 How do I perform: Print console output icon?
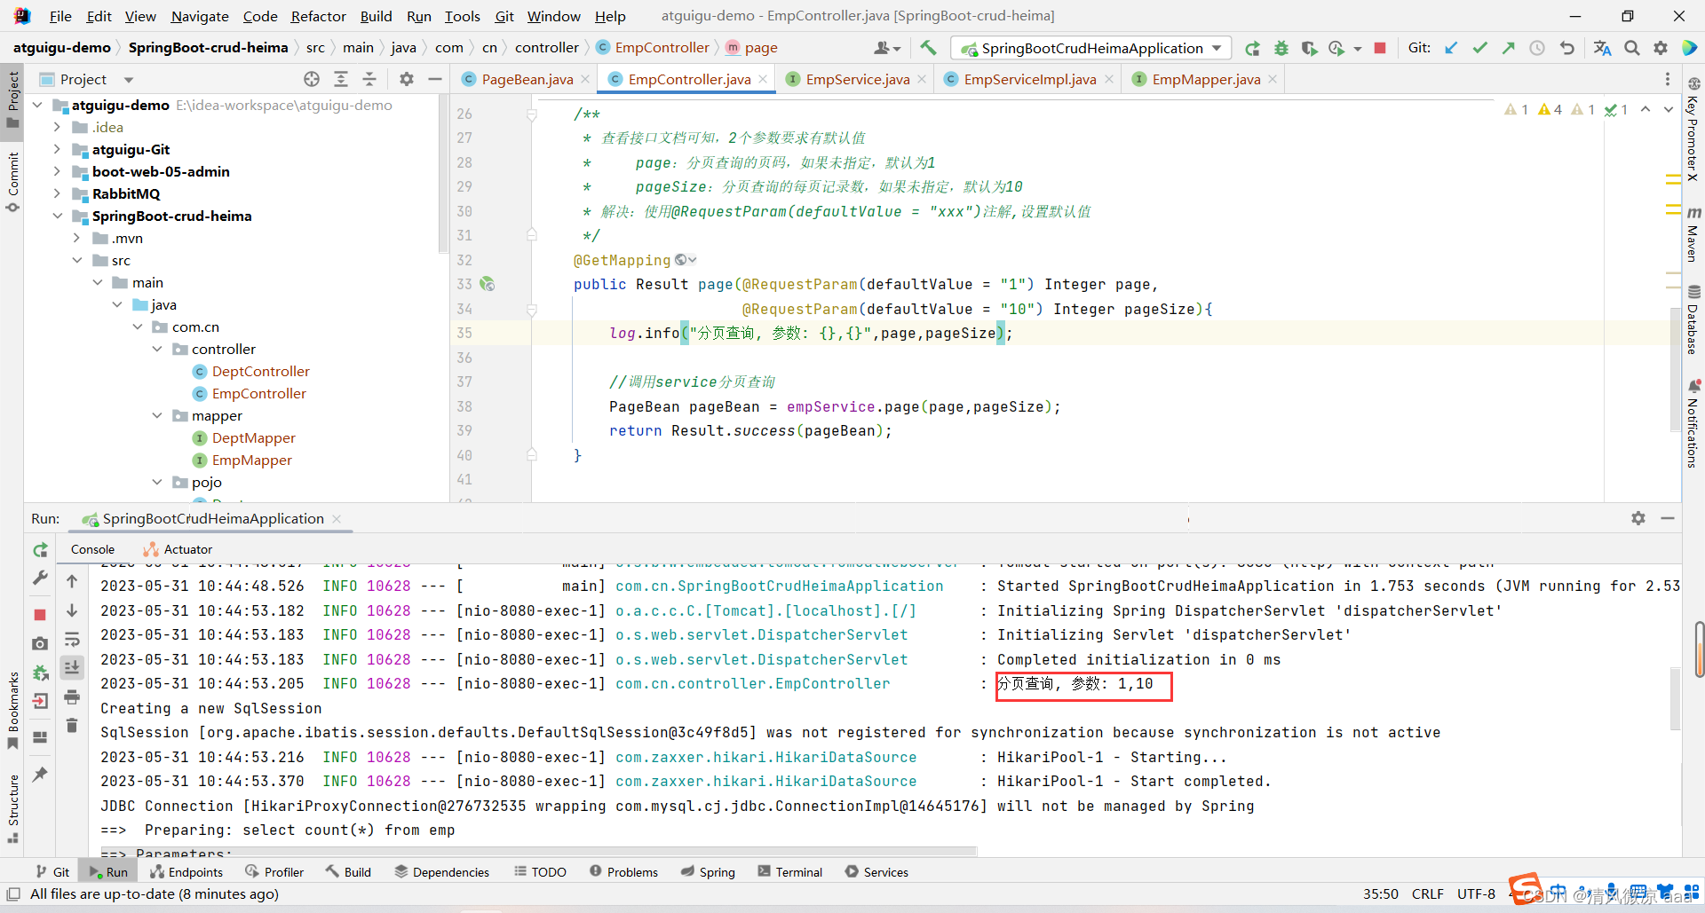coord(72,697)
